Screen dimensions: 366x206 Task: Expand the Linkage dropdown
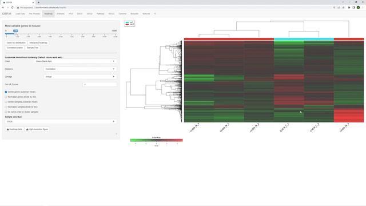click(80, 77)
